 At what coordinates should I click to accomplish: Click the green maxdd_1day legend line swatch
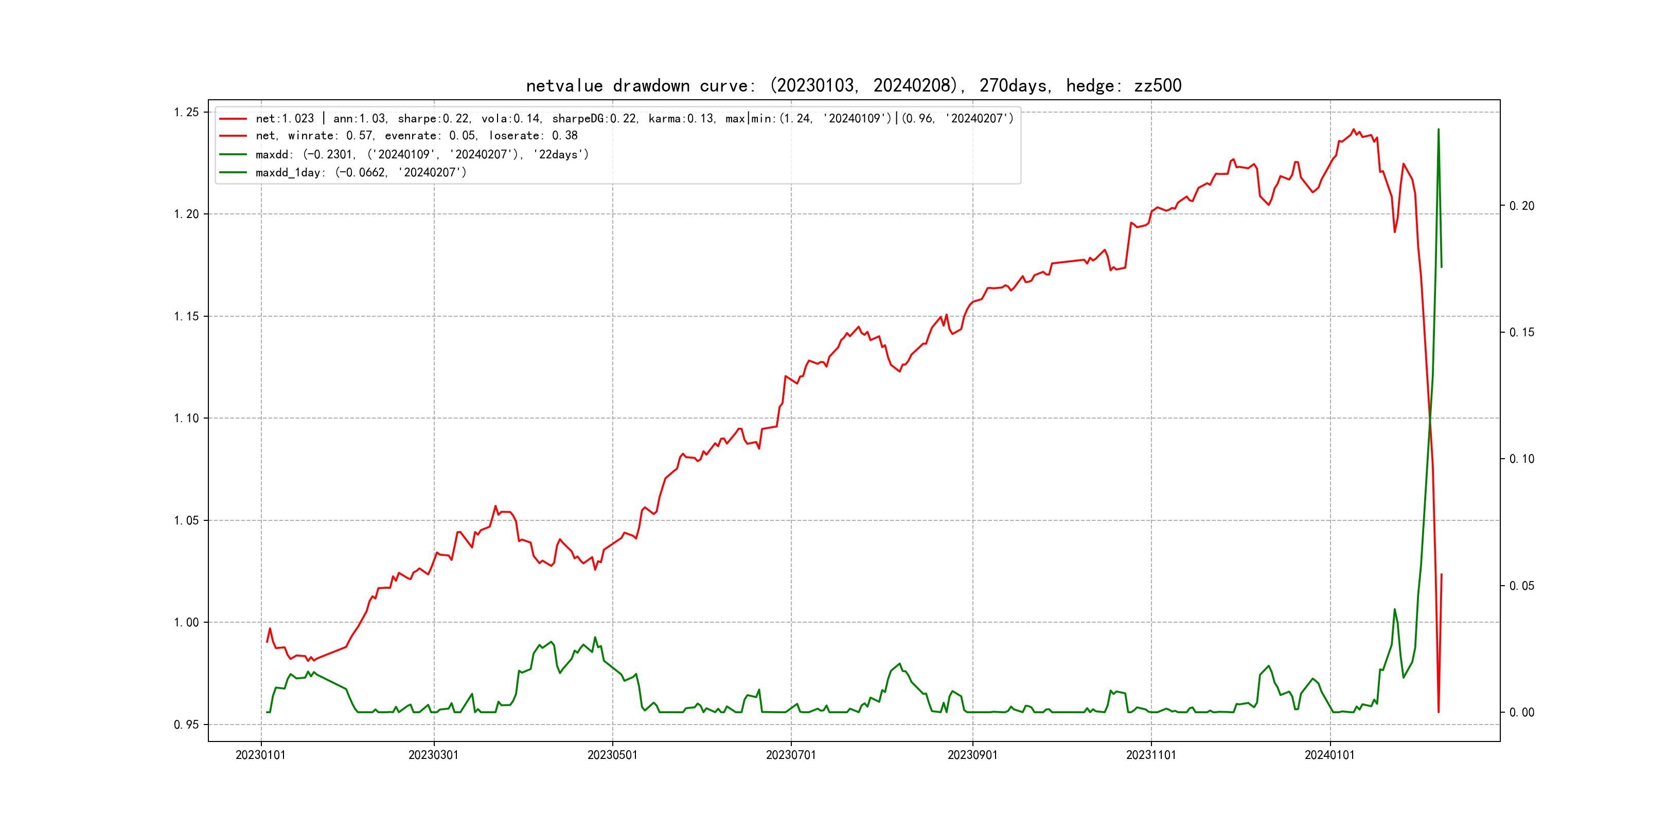233,173
